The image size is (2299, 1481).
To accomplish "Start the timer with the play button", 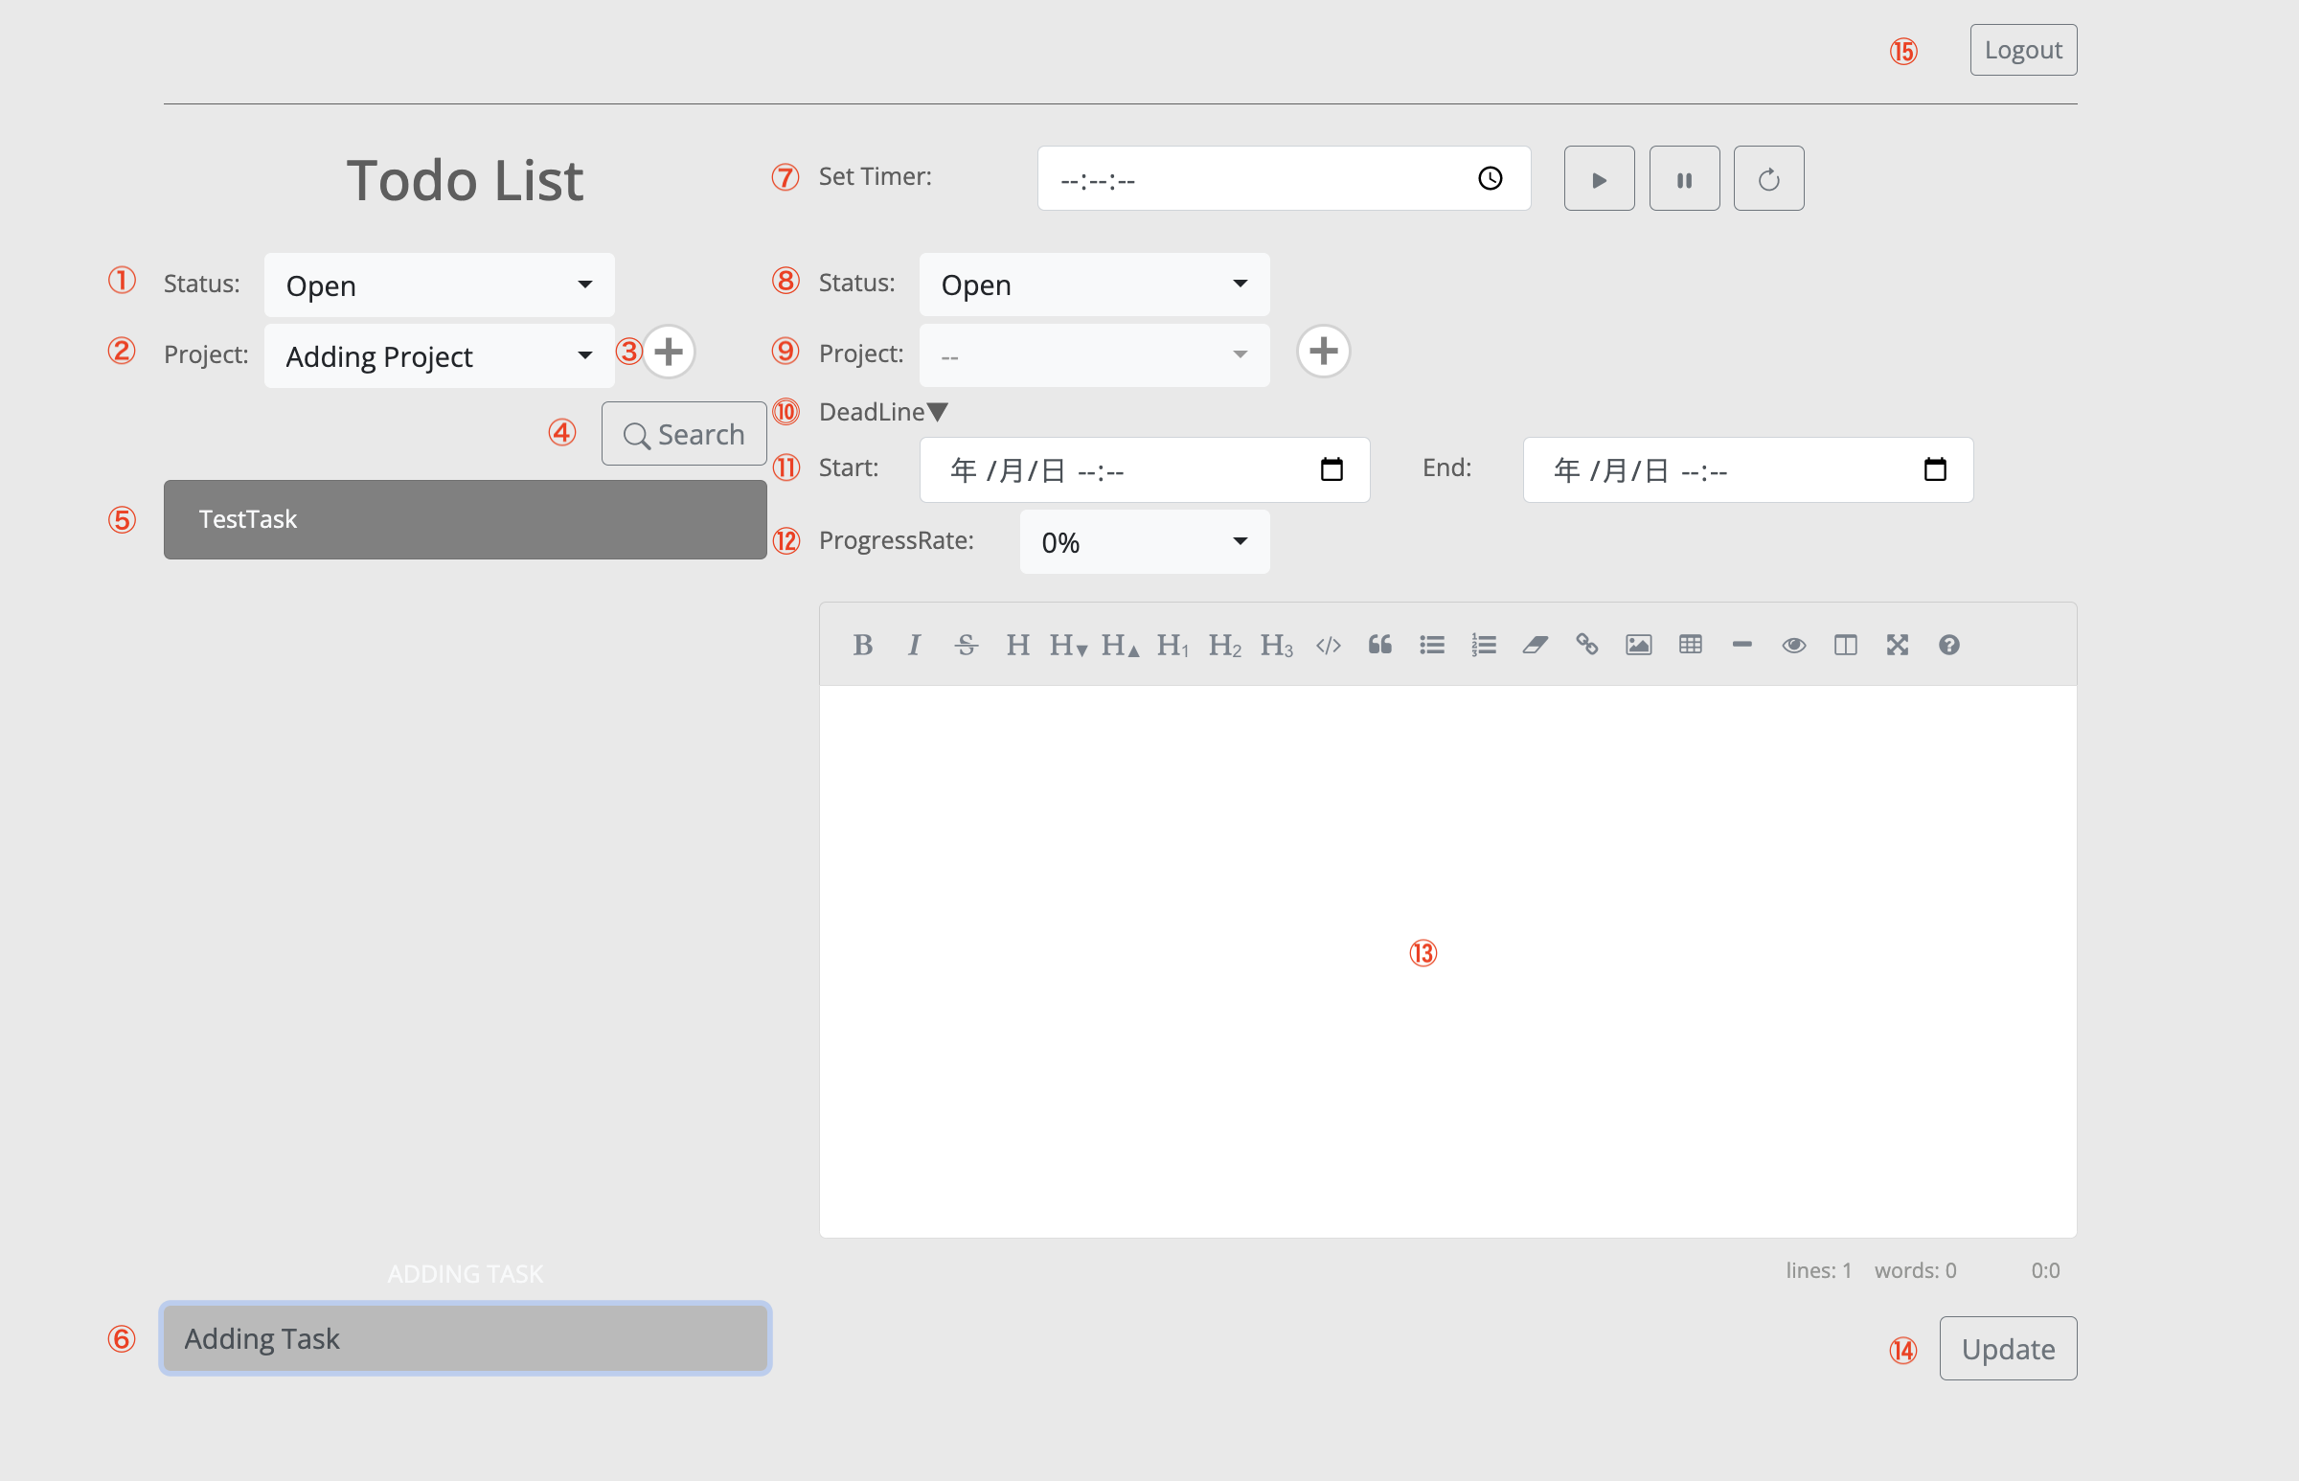I will click(1599, 179).
